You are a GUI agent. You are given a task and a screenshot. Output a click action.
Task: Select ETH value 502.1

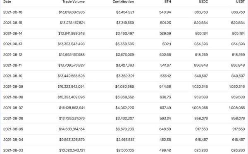pyautogui.click(x=167, y=44)
